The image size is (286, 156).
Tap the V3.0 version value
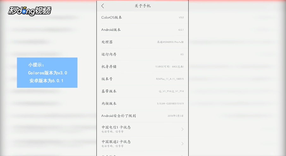point(181,17)
